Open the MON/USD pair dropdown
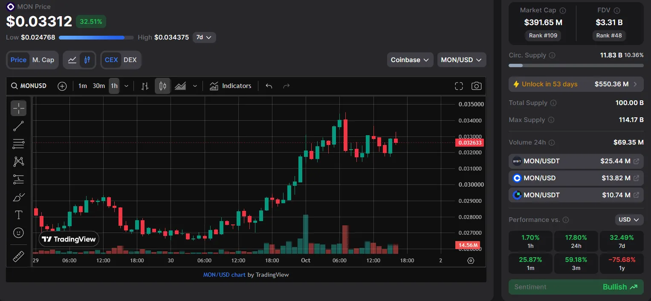Image resolution: width=651 pixels, height=301 pixels. [x=462, y=60]
